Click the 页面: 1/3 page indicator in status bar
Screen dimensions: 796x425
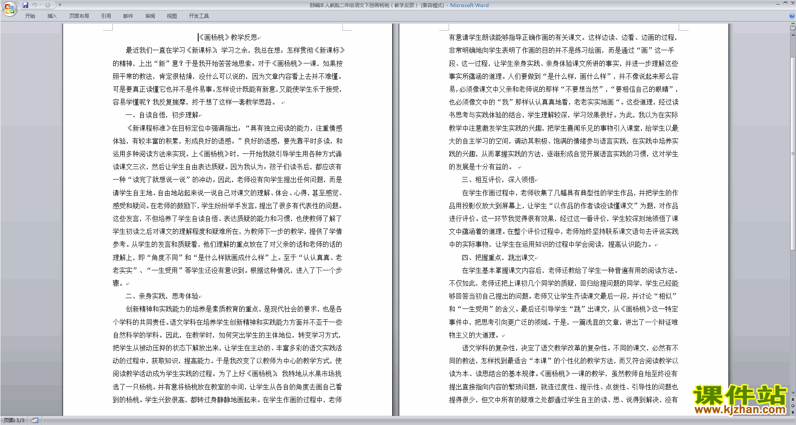(15, 420)
